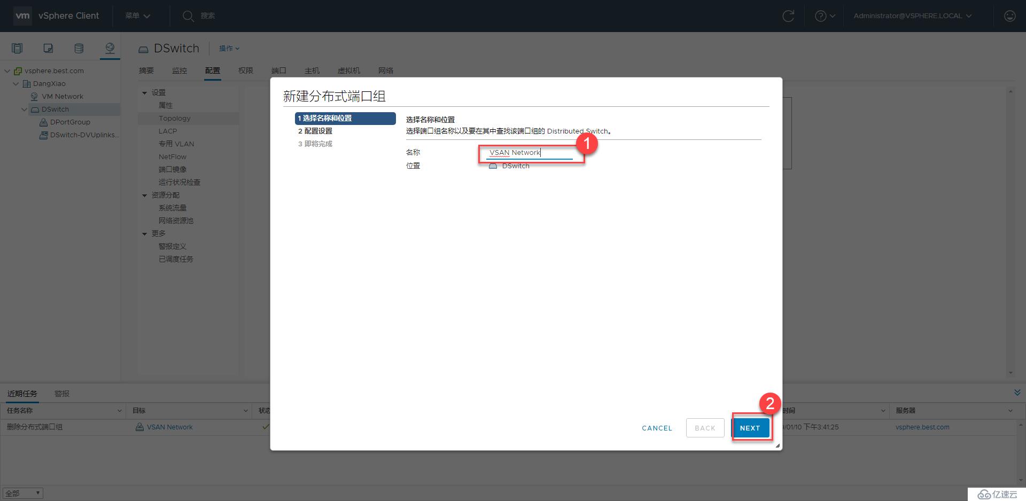Click the CANCEL button
This screenshot has height=501, width=1026.
pyautogui.click(x=657, y=428)
